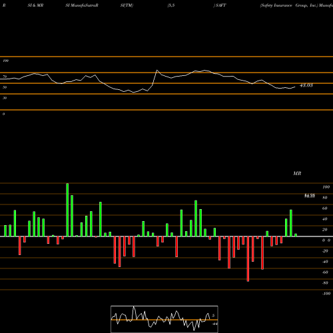Click the MR panel title label
The height and width of the screenshot is (333, 333).
[x=297, y=173]
